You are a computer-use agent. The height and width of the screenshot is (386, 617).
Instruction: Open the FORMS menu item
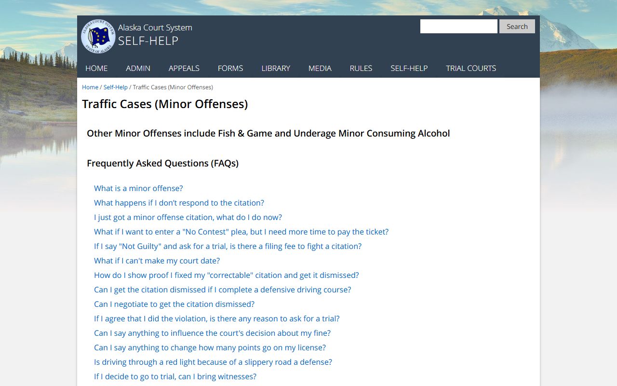tap(230, 68)
